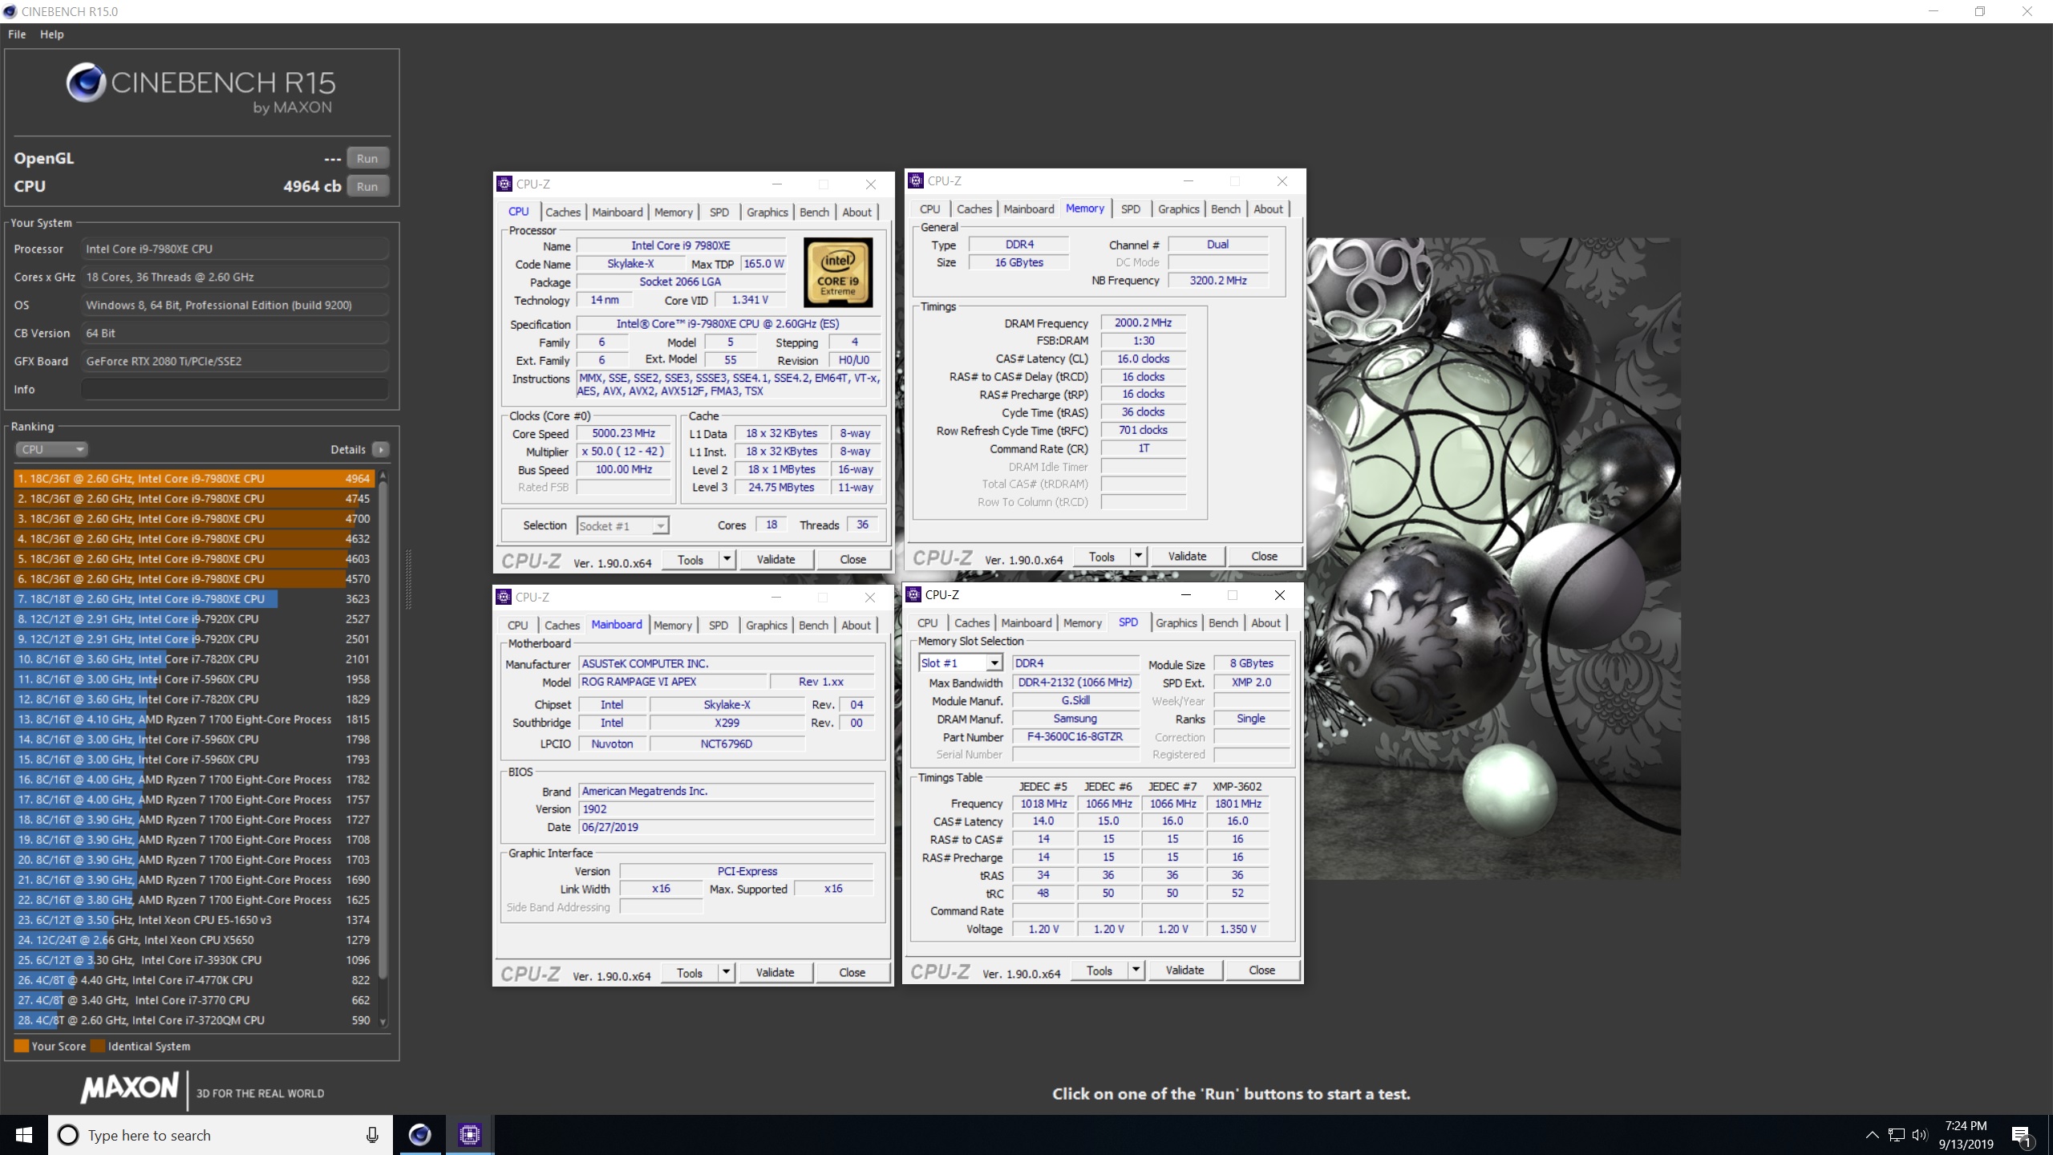Expand the Slot #1 memory slot dropdown

[994, 663]
